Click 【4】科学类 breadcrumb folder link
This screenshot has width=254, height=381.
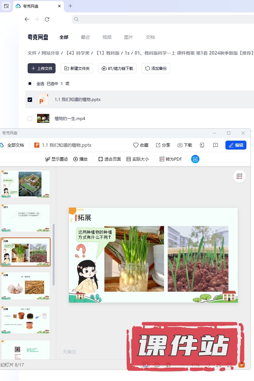(78, 53)
